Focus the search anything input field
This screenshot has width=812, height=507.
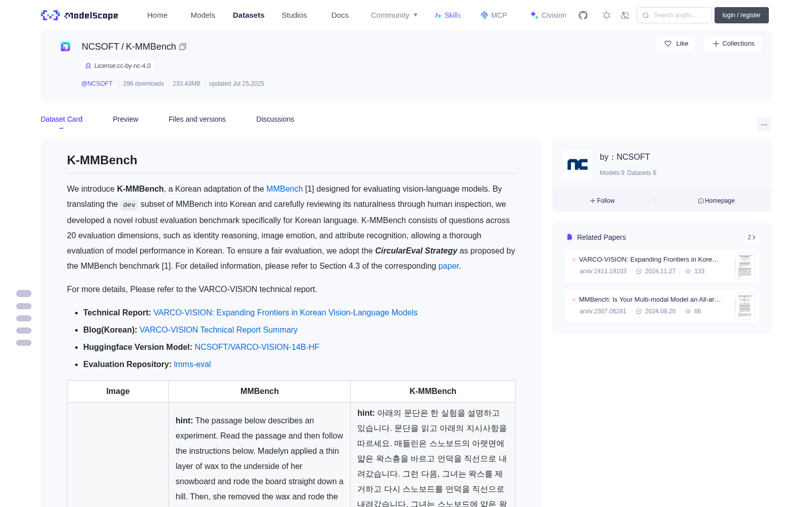coord(674,15)
